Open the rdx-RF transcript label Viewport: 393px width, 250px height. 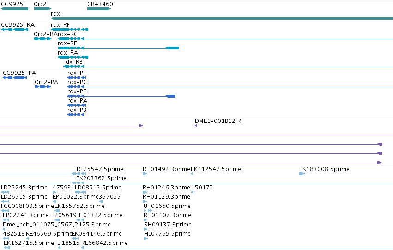(60, 25)
